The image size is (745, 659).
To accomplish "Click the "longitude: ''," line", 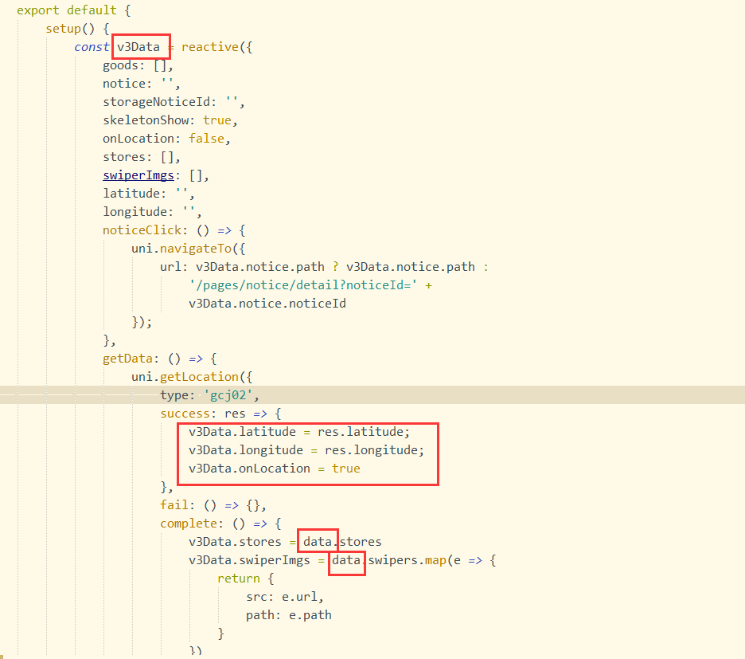I will click(x=152, y=212).
